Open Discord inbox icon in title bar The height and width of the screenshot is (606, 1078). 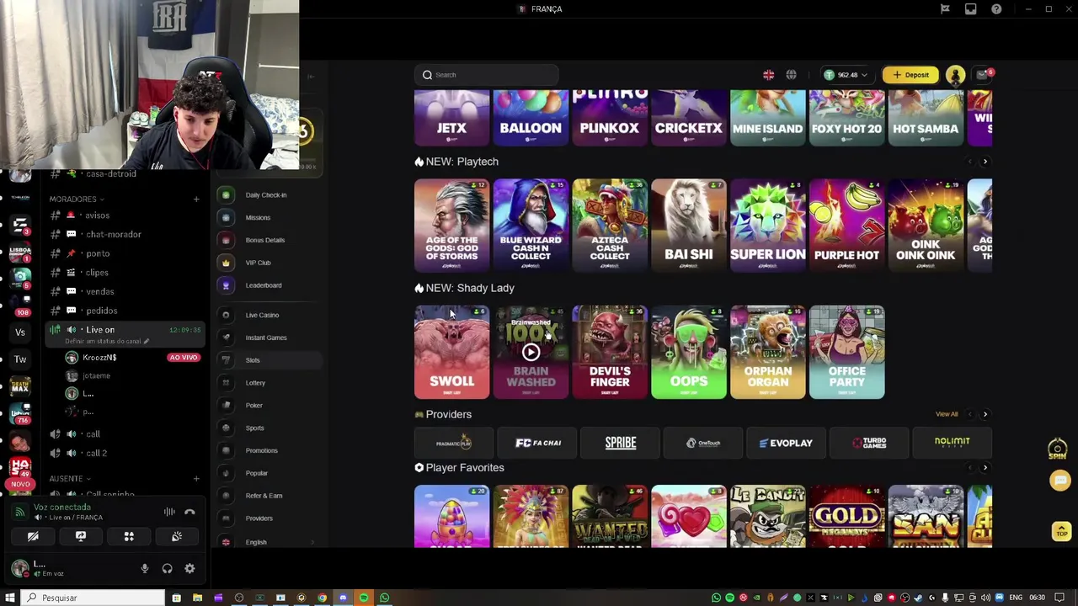pyautogui.click(x=971, y=9)
